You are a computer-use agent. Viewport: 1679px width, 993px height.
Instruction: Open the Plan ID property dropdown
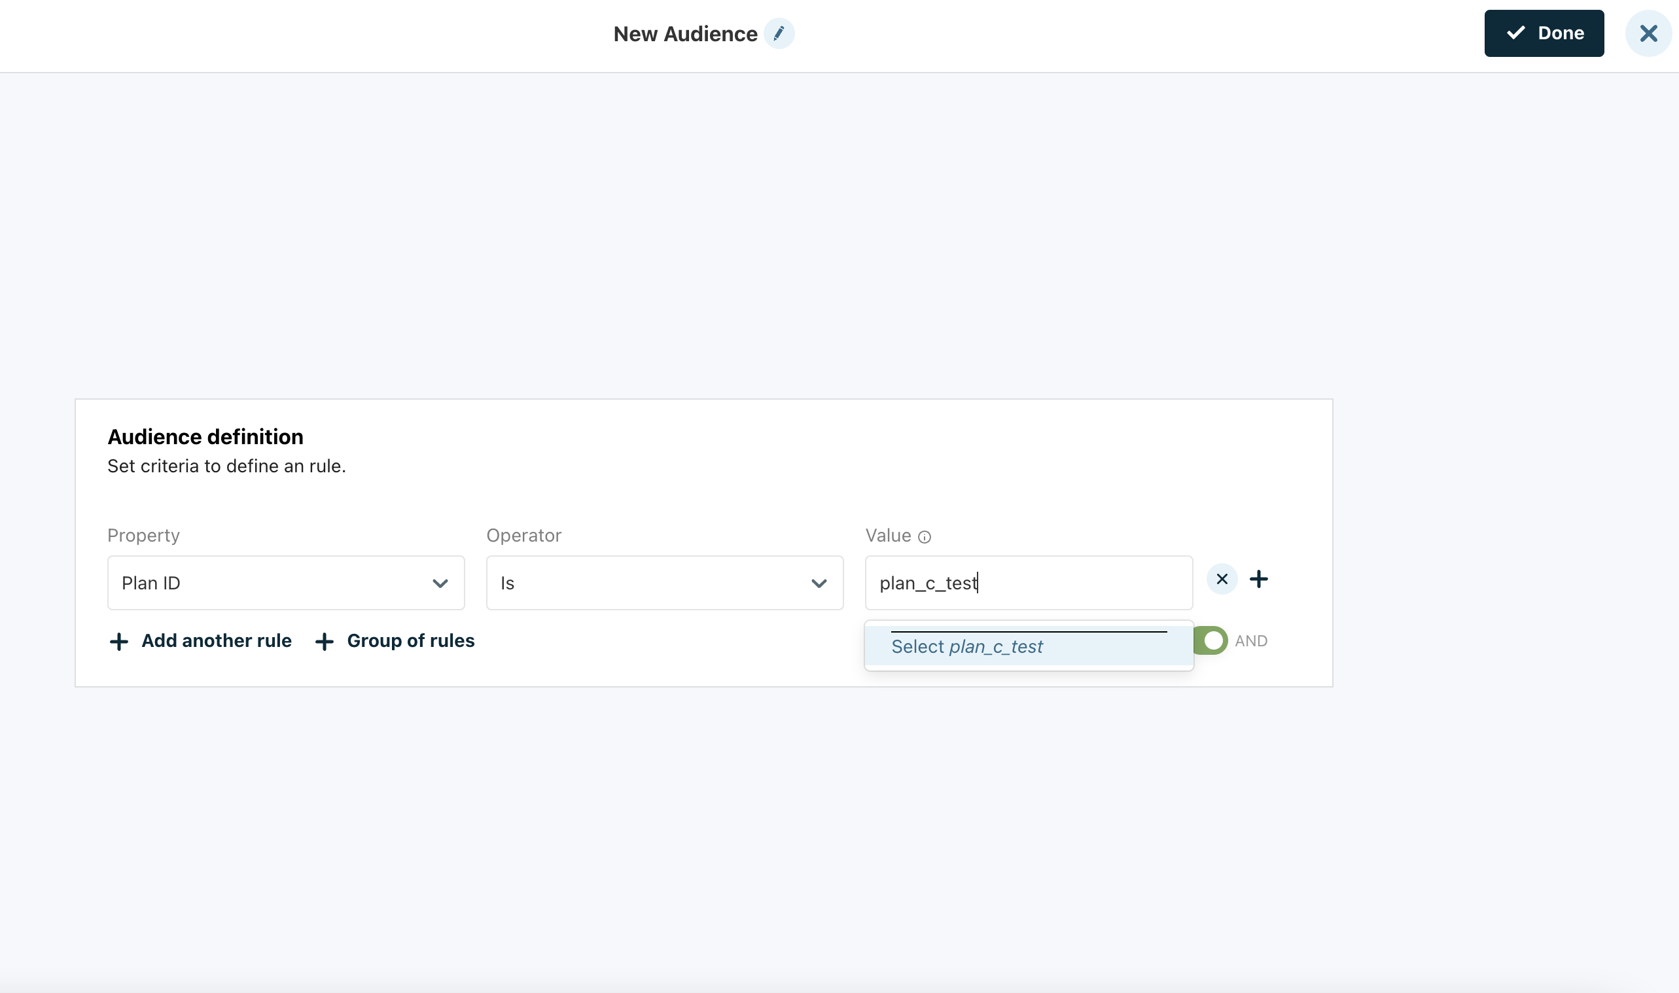(285, 583)
